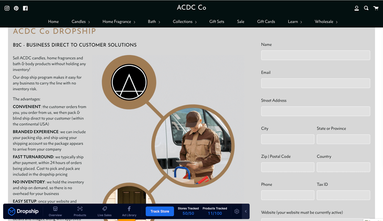Click into the Phone field
The width and height of the screenshot is (383, 221).
pyautogui.click(x=288, y=195)
